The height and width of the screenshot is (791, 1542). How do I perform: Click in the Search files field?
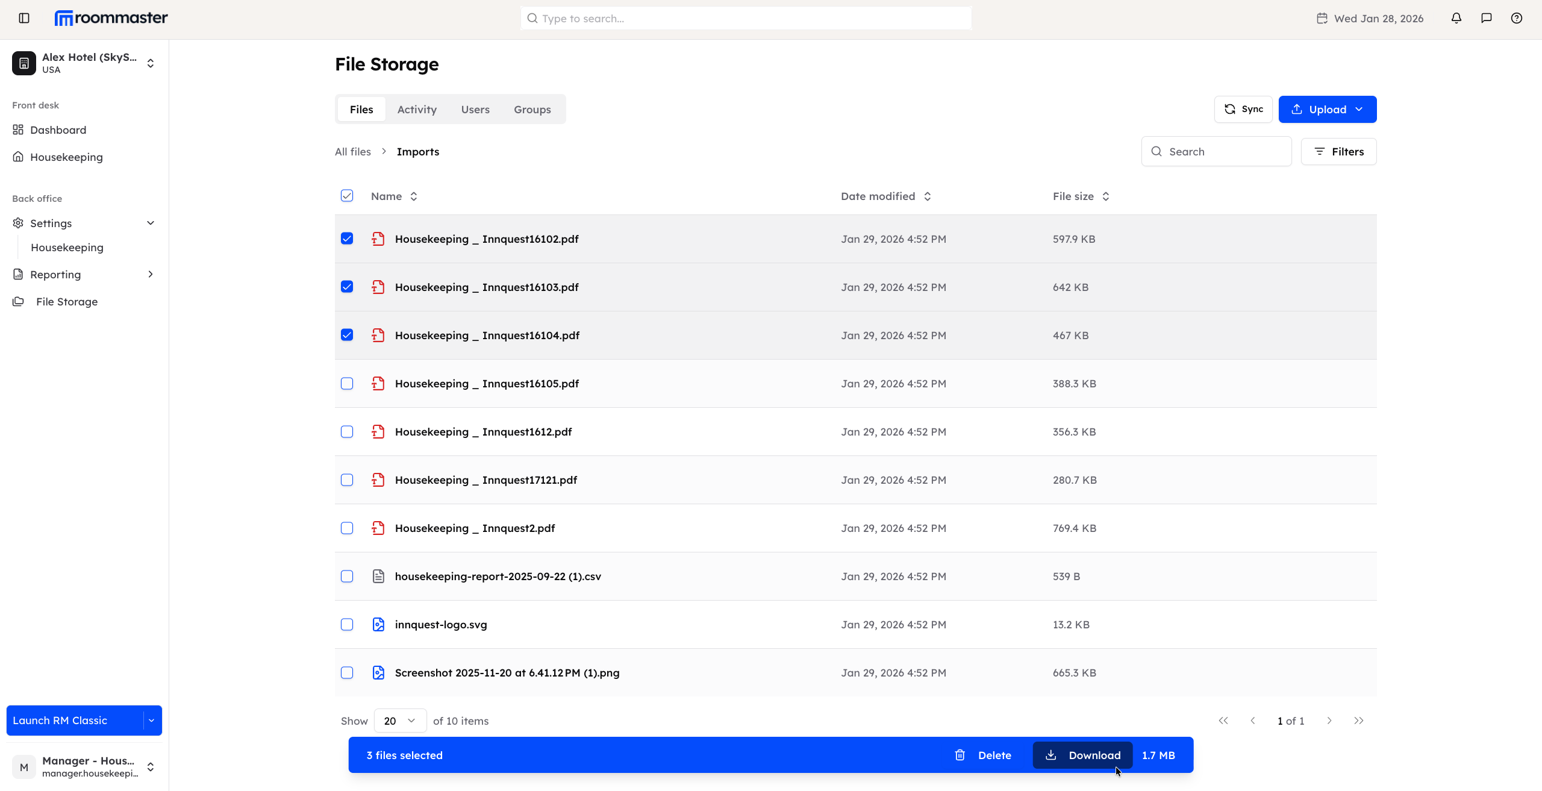(x=1217, y=151)
